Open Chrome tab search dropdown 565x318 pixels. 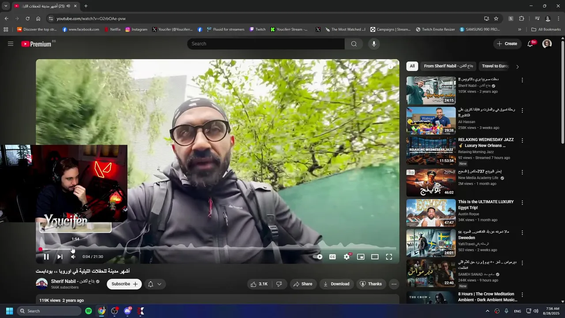[6, 6]
